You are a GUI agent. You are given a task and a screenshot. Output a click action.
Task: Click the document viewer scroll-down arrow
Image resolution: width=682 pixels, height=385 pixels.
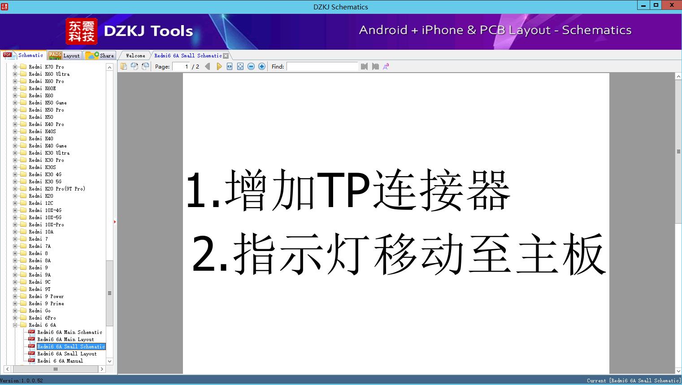(678, 371)
